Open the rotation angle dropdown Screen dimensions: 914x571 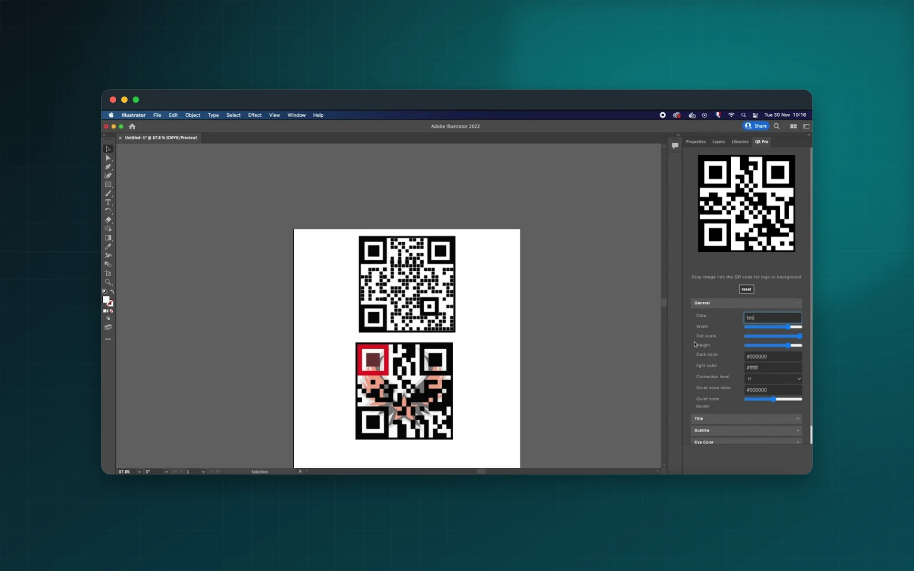166,472
